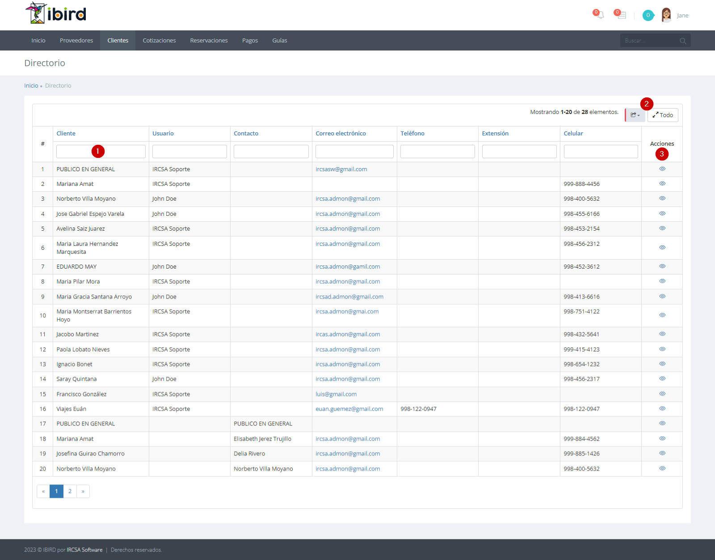Viewport: 715px width, 560px height.
Task: Click the Extensión filter input
Action: pos(519,152)
